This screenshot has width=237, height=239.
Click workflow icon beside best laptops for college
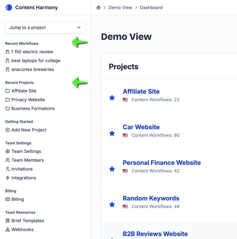pos(8,61)
